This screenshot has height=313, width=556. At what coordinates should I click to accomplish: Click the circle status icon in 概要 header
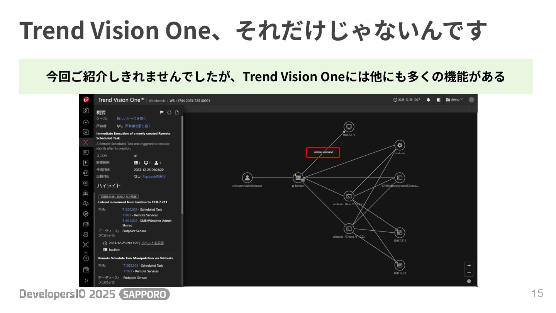coord(169,112)
